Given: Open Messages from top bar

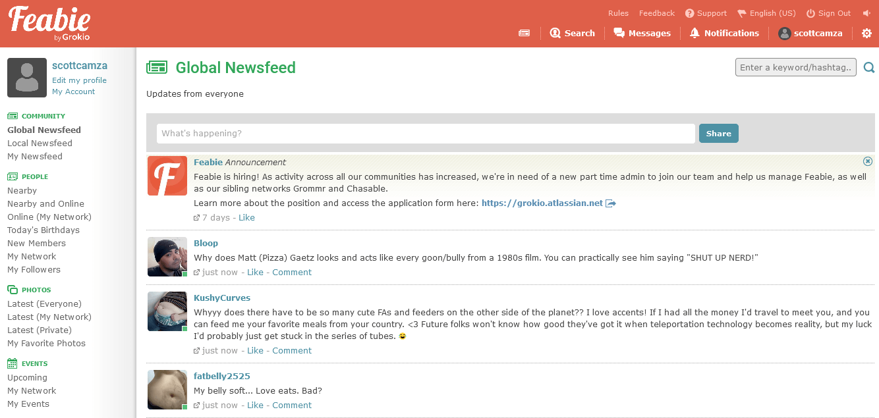Looking at the screenshot, I should [x=642, y=33].
